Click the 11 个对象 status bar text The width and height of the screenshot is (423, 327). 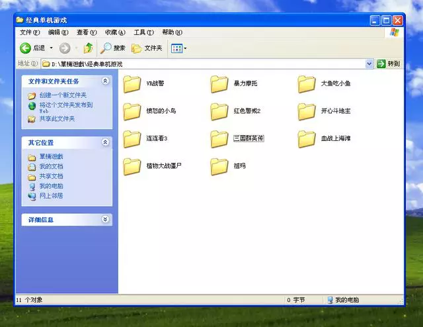[29, 300]
